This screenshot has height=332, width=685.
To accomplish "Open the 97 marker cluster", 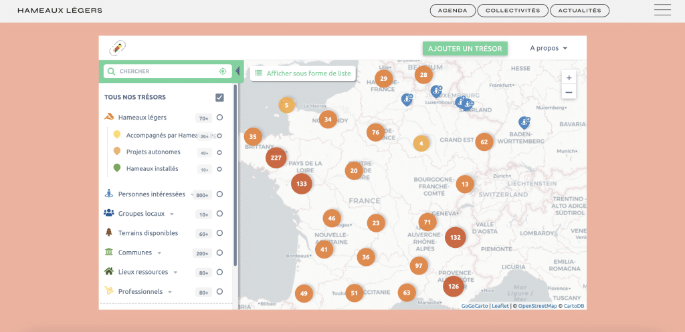I will [x=419, y=266].
